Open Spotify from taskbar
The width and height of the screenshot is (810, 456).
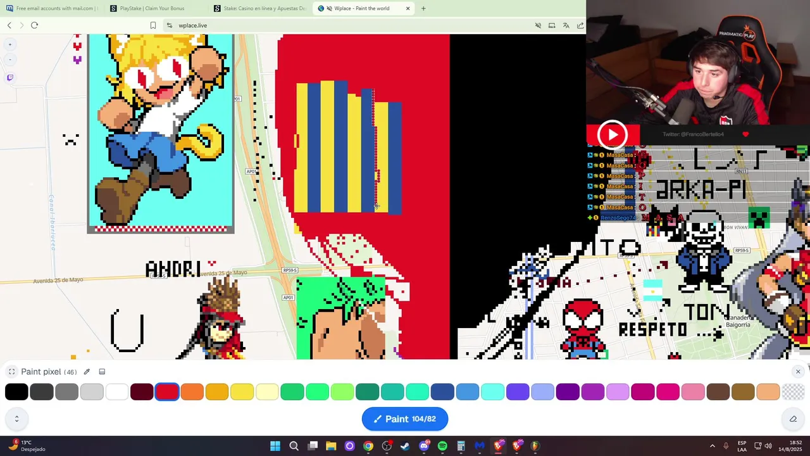[442, 446]
